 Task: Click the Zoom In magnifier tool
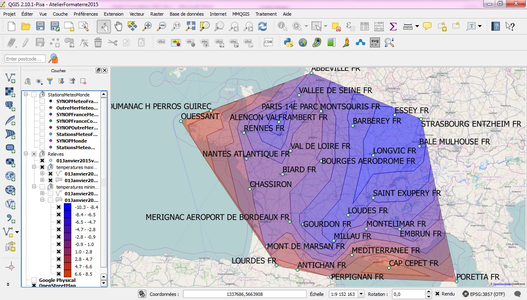pos(147,27)
